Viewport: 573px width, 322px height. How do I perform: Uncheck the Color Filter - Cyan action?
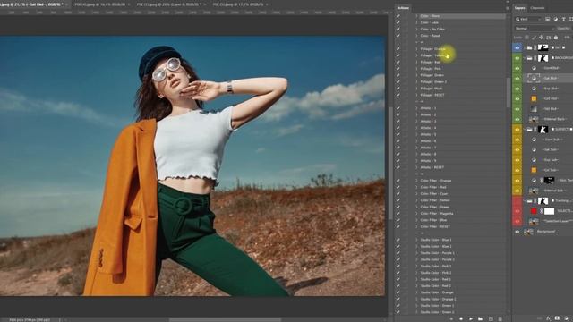(x=398, y=194)
